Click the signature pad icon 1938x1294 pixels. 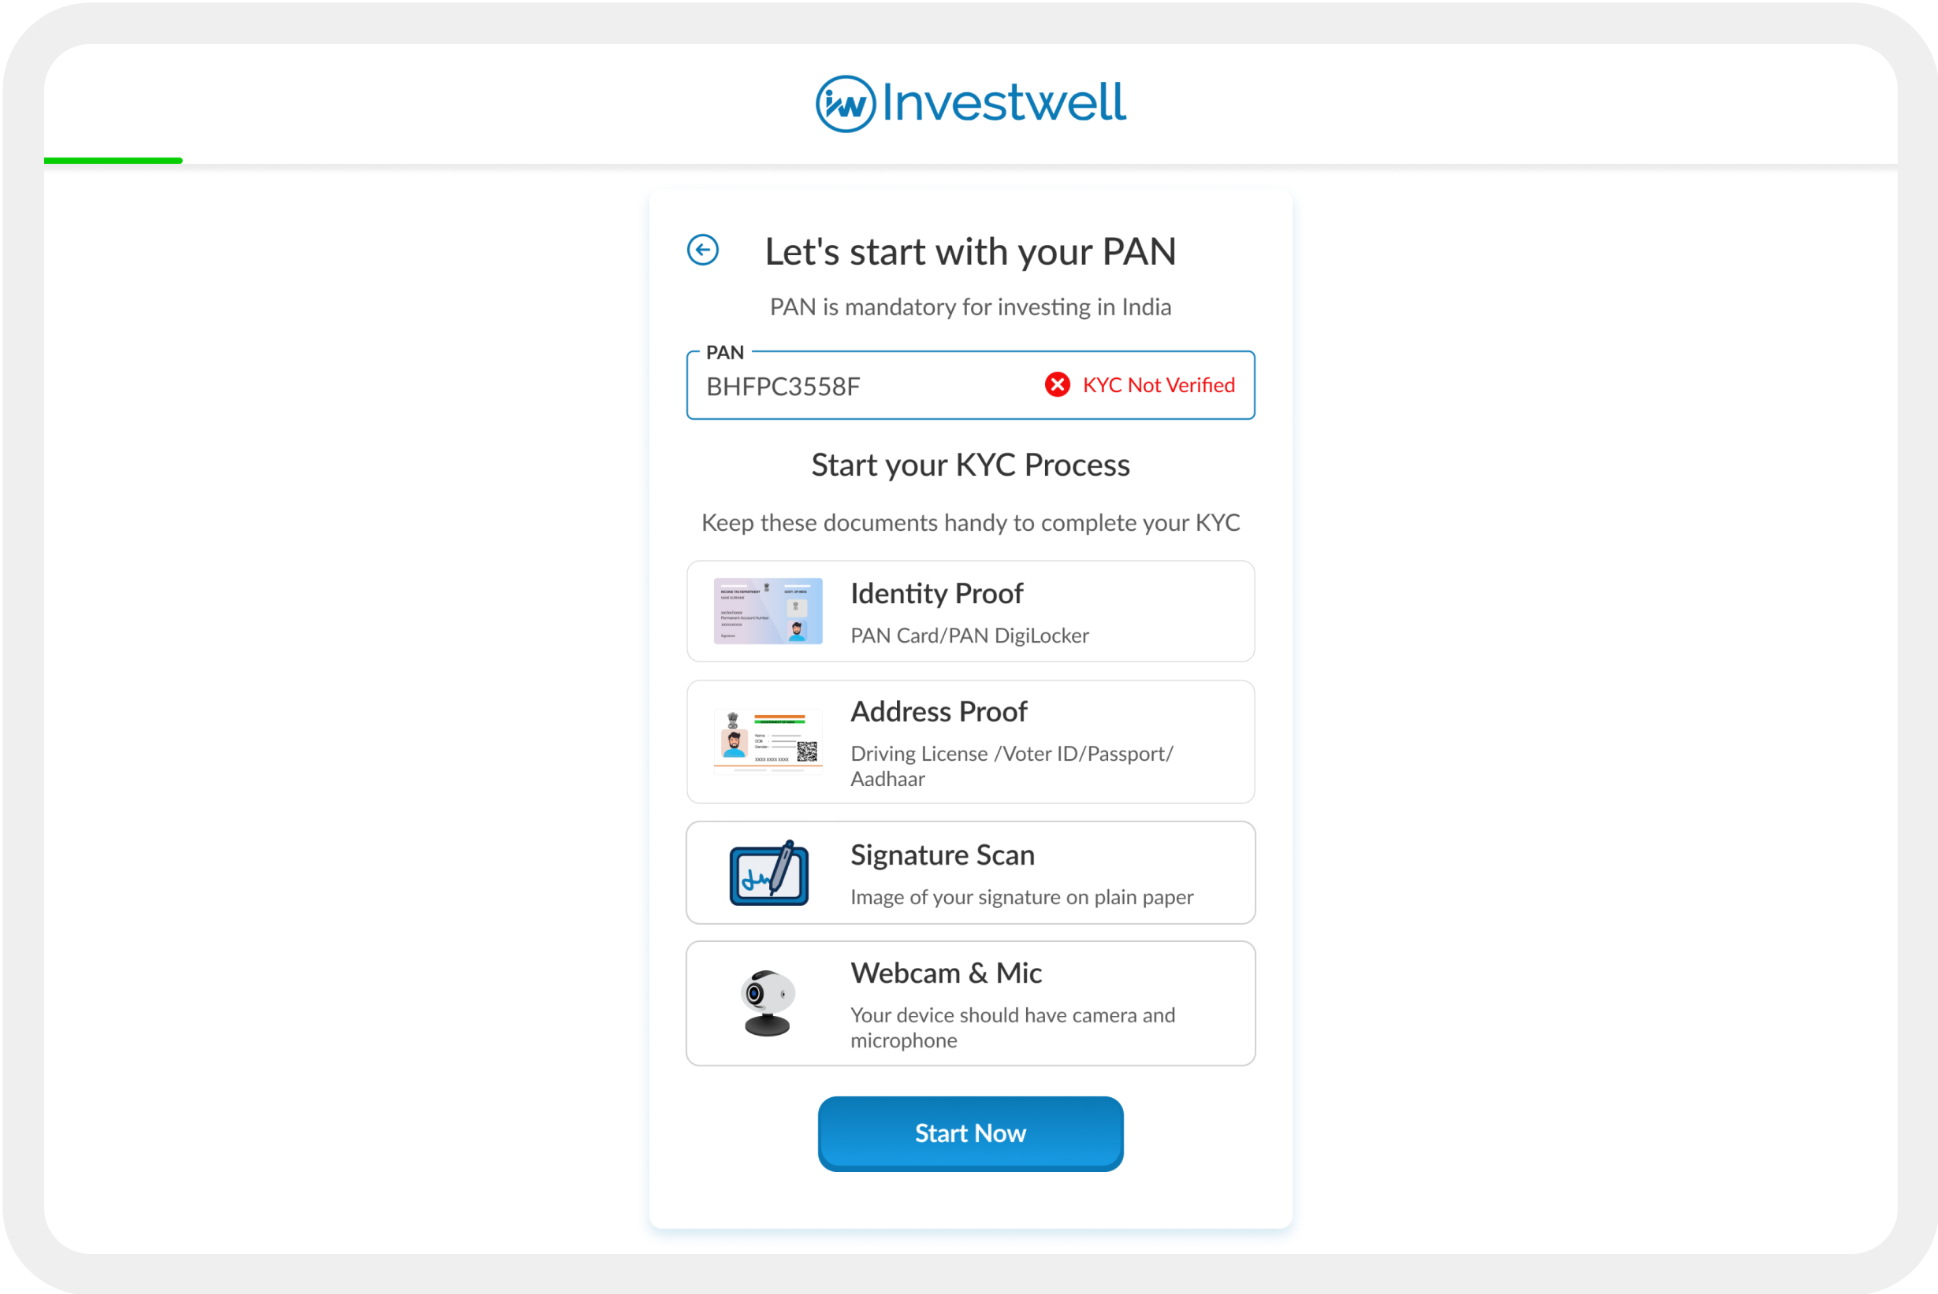pyautogui.click(x=768, y=873)
